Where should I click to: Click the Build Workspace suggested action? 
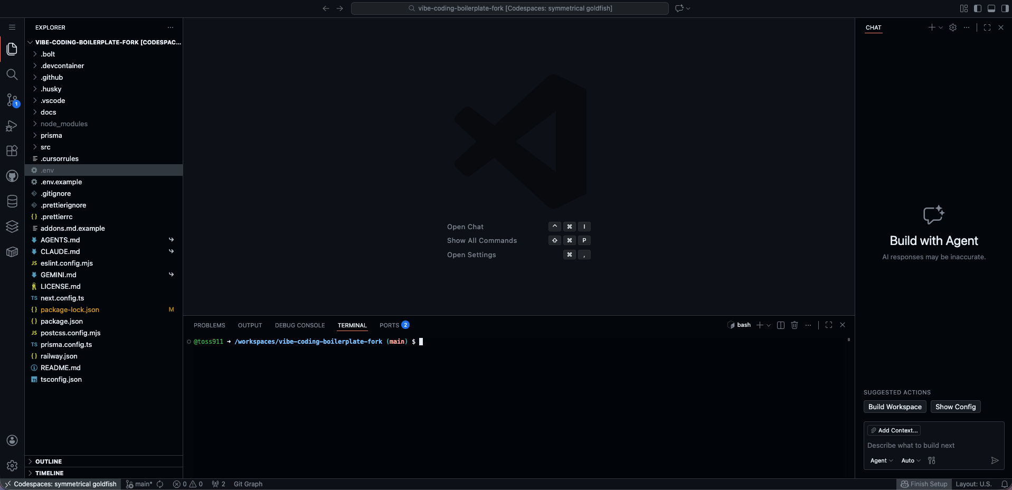click(894, 407)
